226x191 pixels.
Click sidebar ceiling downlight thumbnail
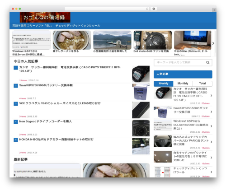tap(163, 157)
